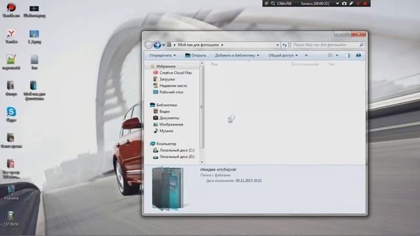Click the 'Папка с файлами' type label
Screen dimensions: 420x236
215,175
